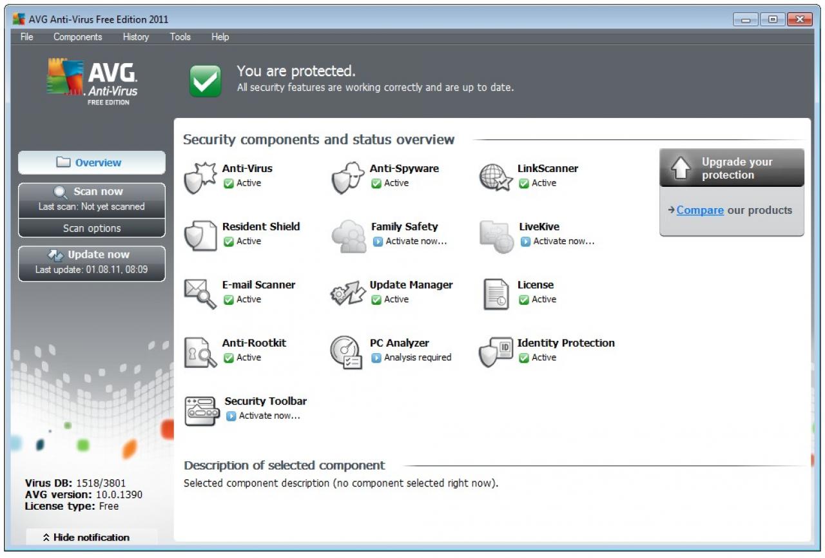Switch to the Overview tab

92,162
